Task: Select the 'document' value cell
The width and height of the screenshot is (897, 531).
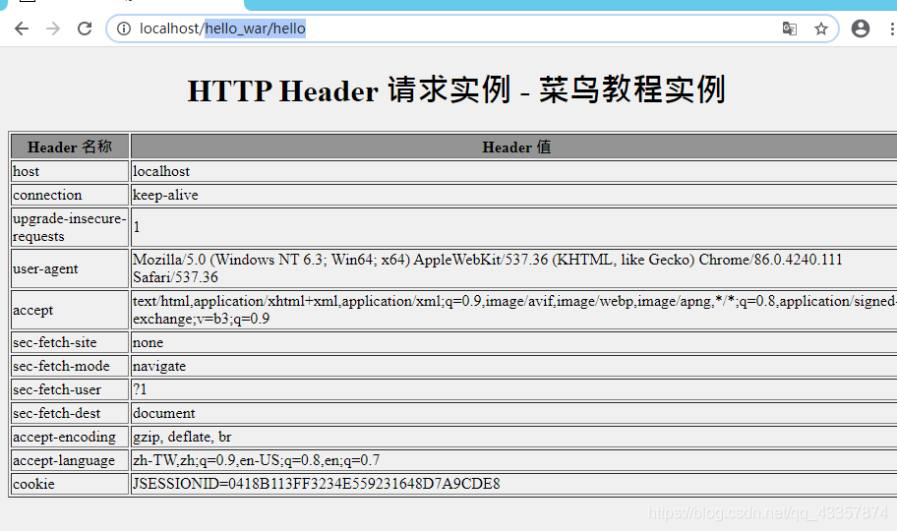Action: [514, 413]
